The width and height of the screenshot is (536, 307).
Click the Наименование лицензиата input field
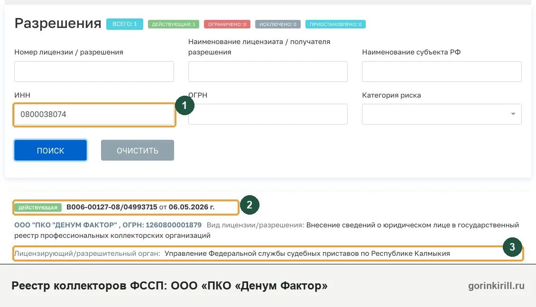(x=268, y=72)
